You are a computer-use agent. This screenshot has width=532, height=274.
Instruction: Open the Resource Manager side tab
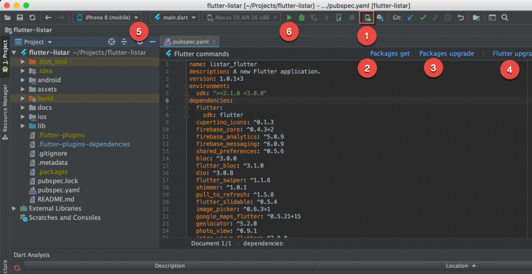tap(5, 112)
